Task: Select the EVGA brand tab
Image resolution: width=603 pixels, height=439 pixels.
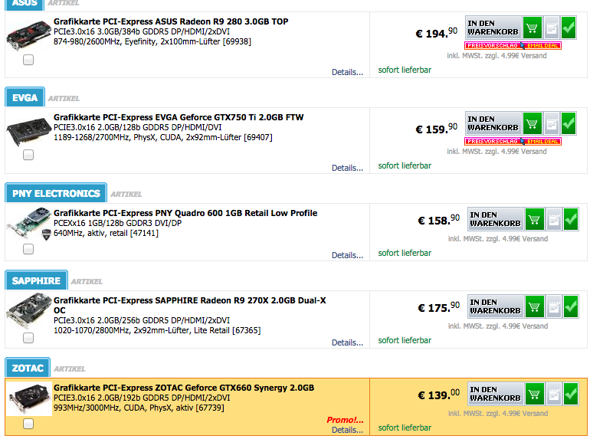Action: pyautogui.click(x=25, y=97)
